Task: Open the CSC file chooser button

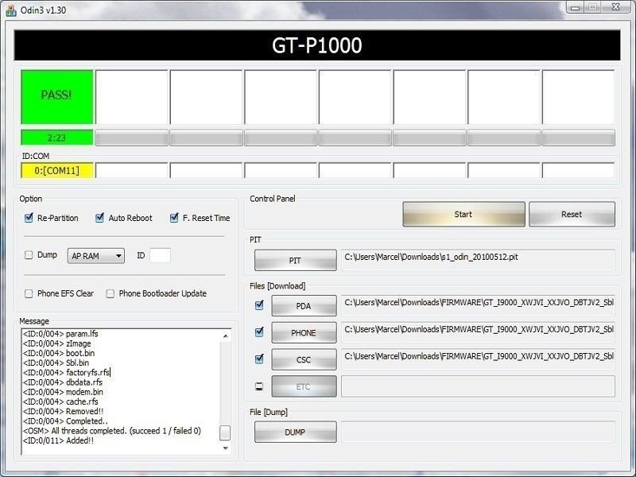Action: [304, 359]
